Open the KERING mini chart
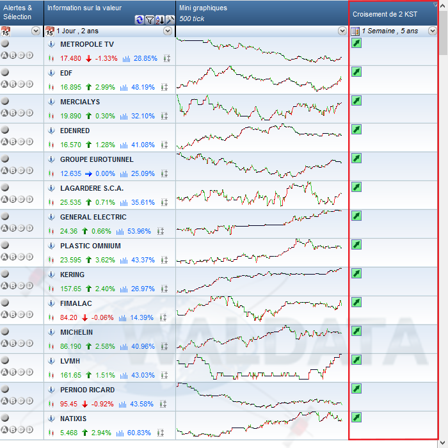Viewport: 448px width, 448px height. pos(259,280)
